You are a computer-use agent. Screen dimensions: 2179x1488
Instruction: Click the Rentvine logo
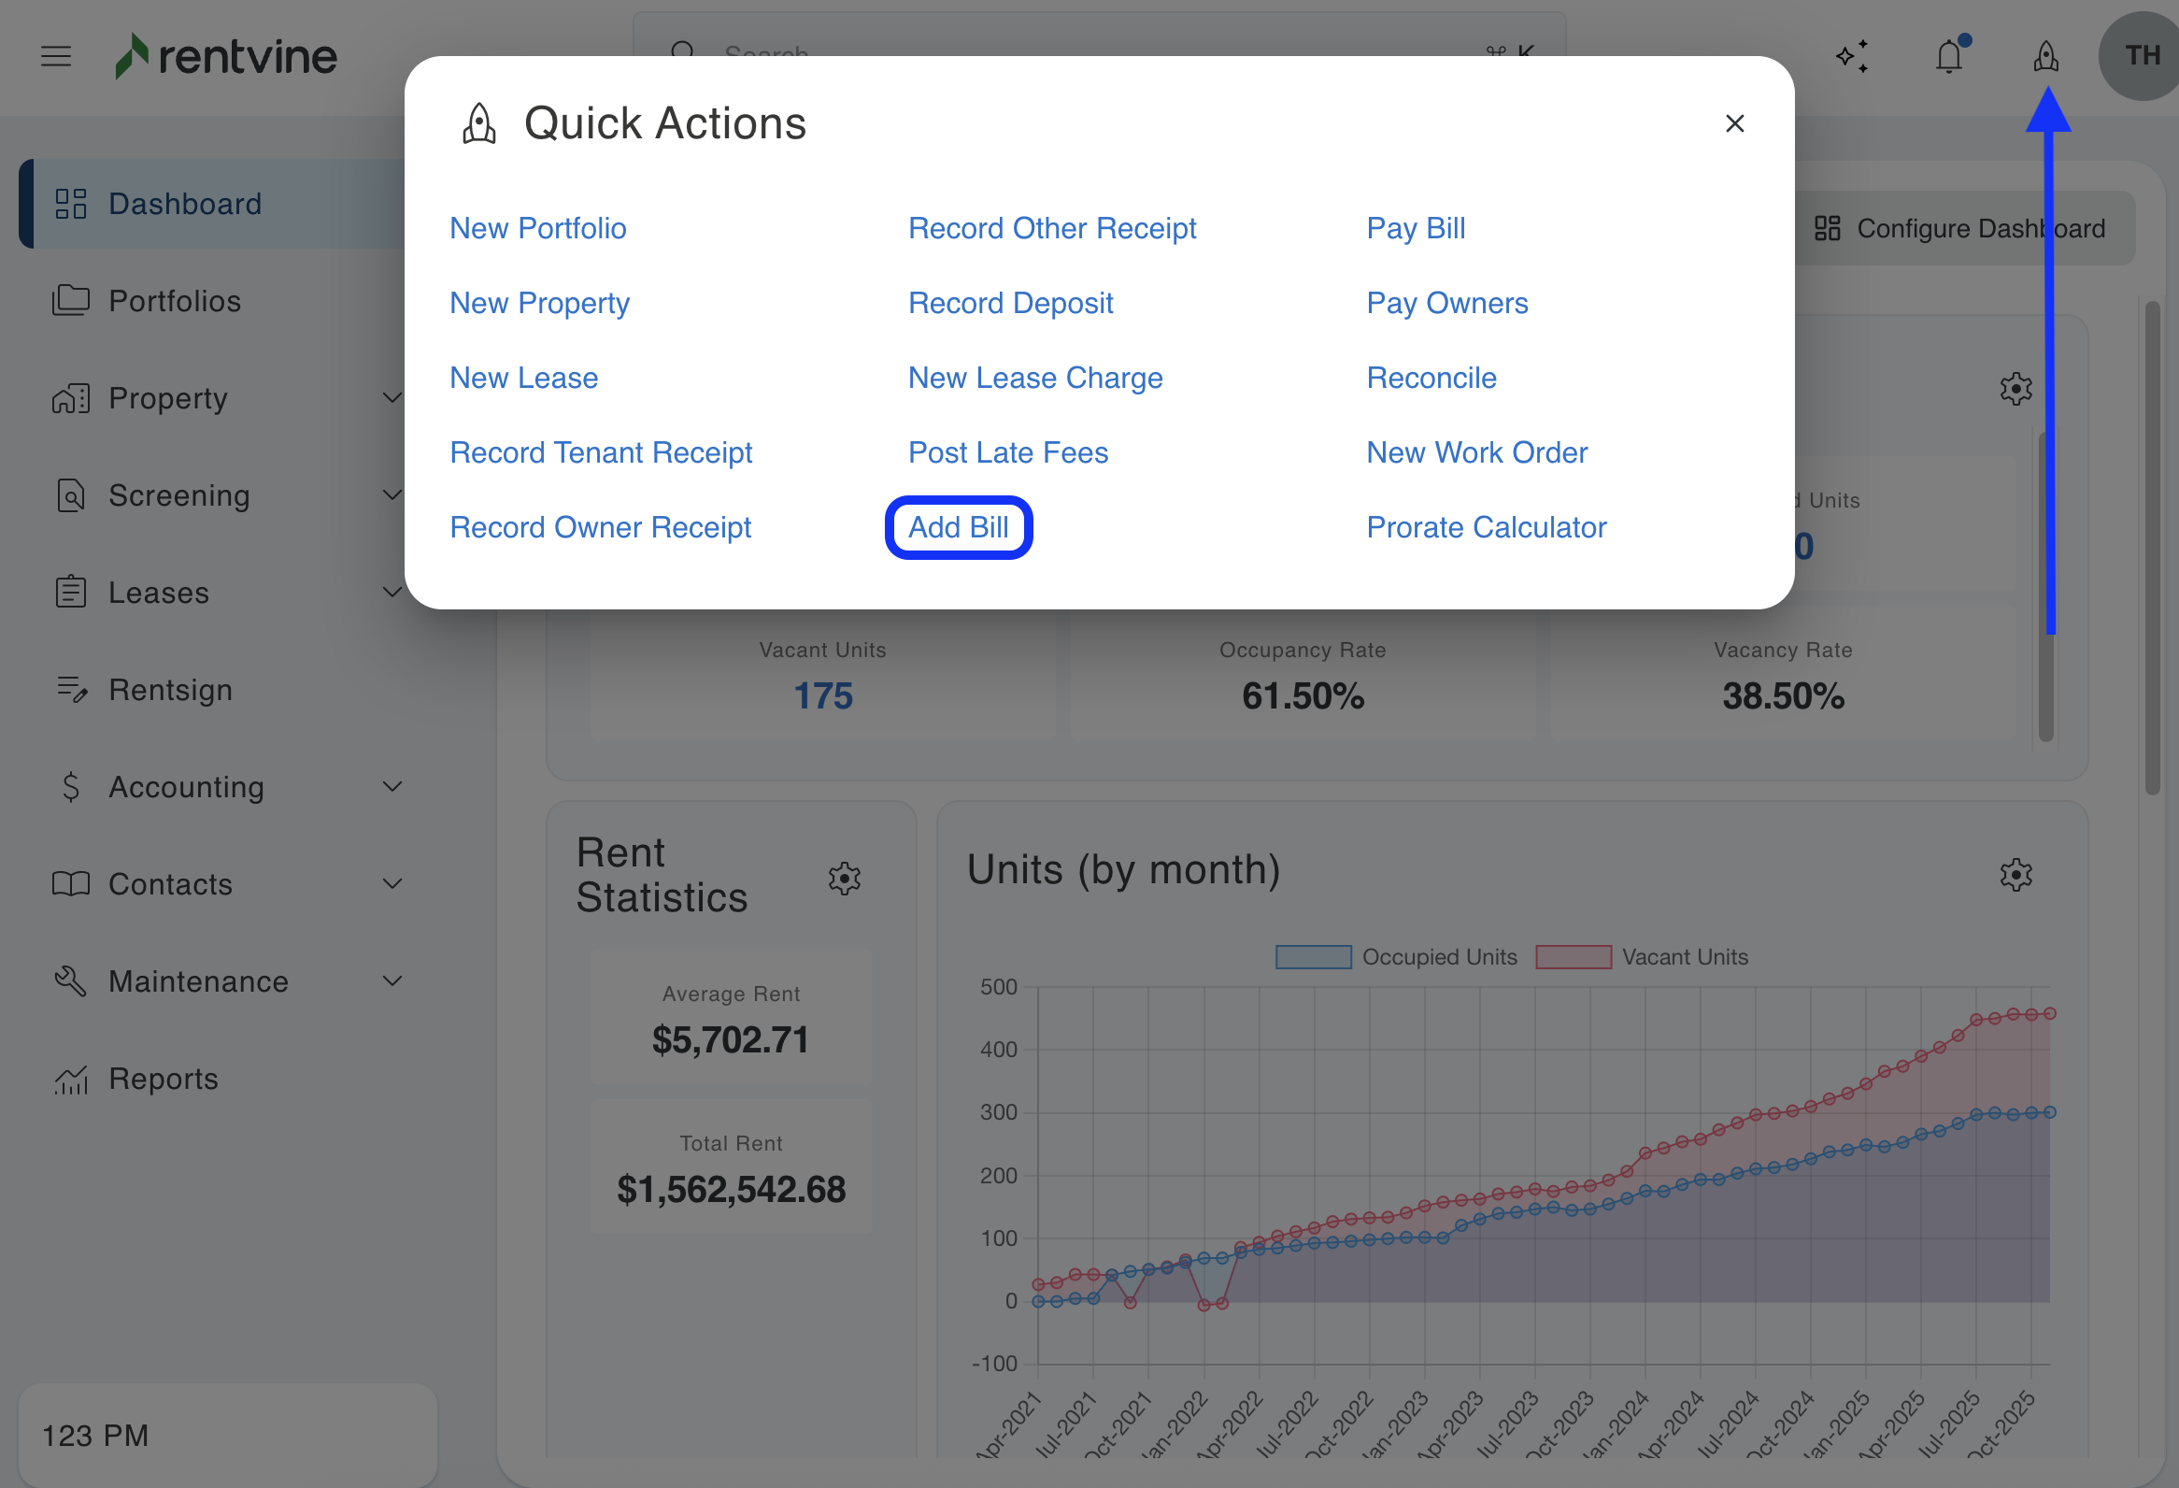226,56
